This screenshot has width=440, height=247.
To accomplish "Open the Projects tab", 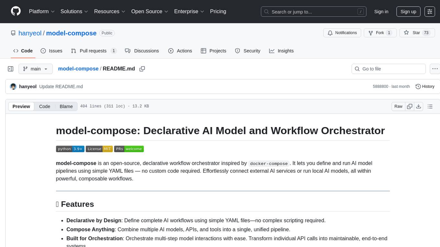I will (x=214, y=51).
